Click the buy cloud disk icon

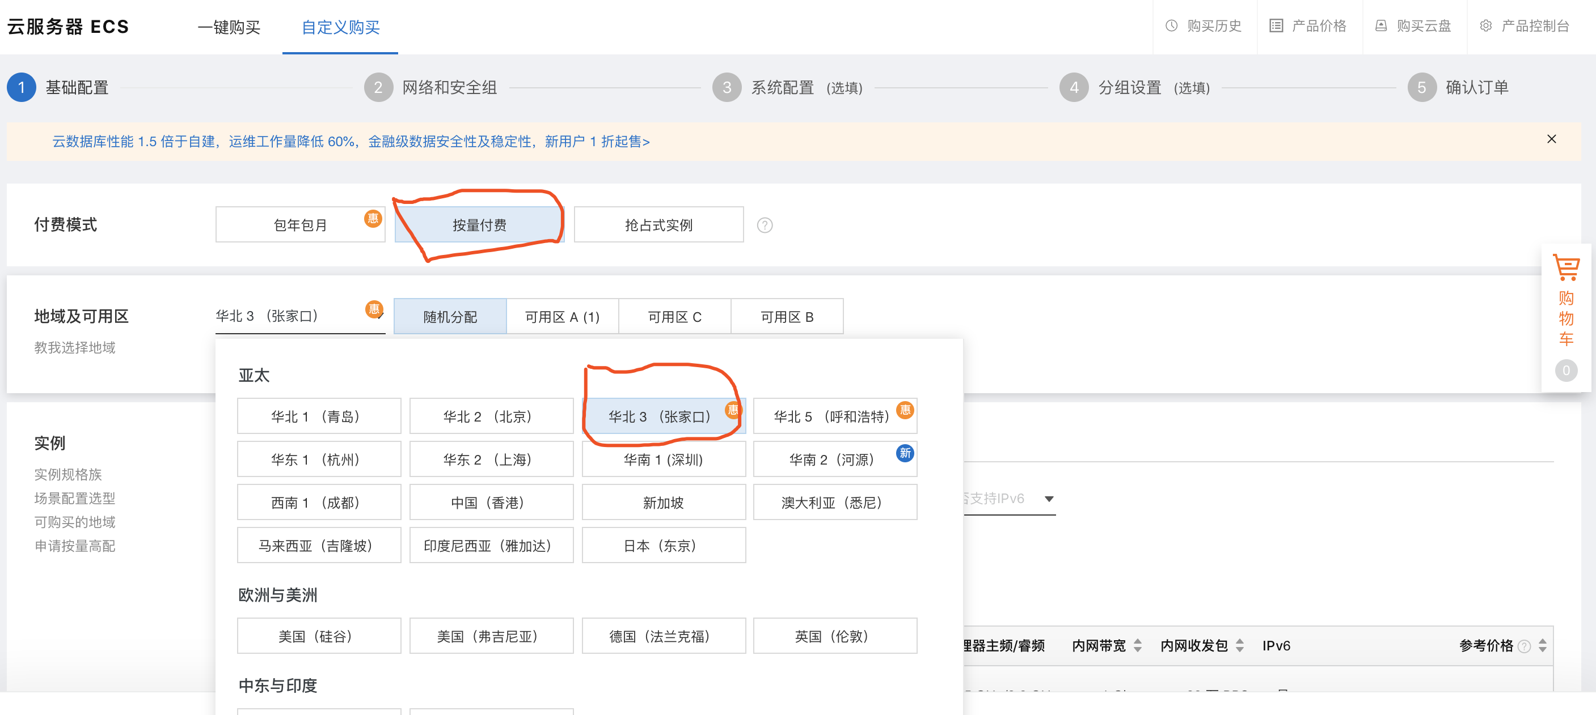(1381, 26)
